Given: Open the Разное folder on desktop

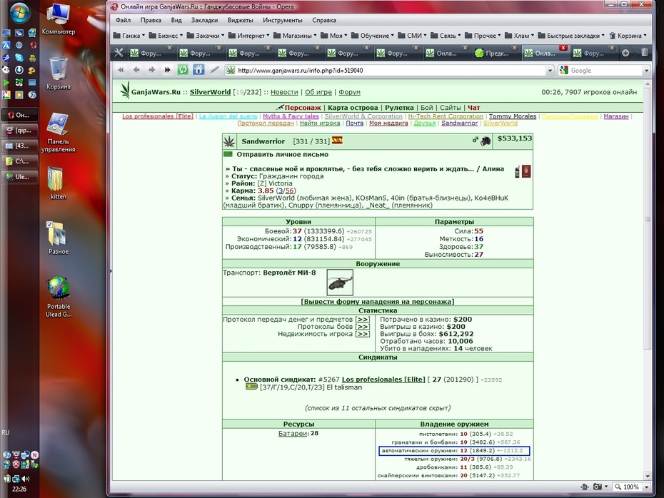Looking at the screenshot, I should pyautogui.click(x=59, y=238).
